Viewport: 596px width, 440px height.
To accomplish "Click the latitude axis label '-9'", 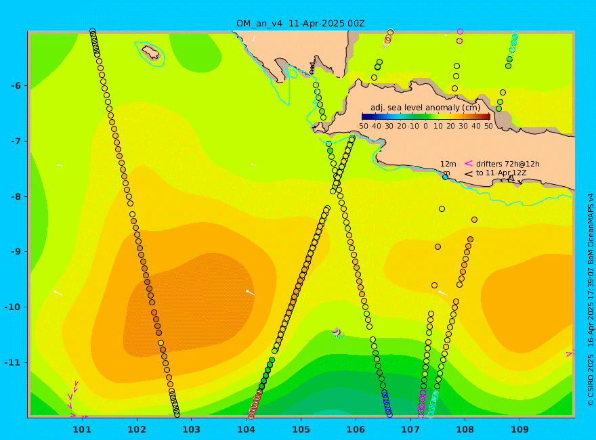I will tap(16, 252).
